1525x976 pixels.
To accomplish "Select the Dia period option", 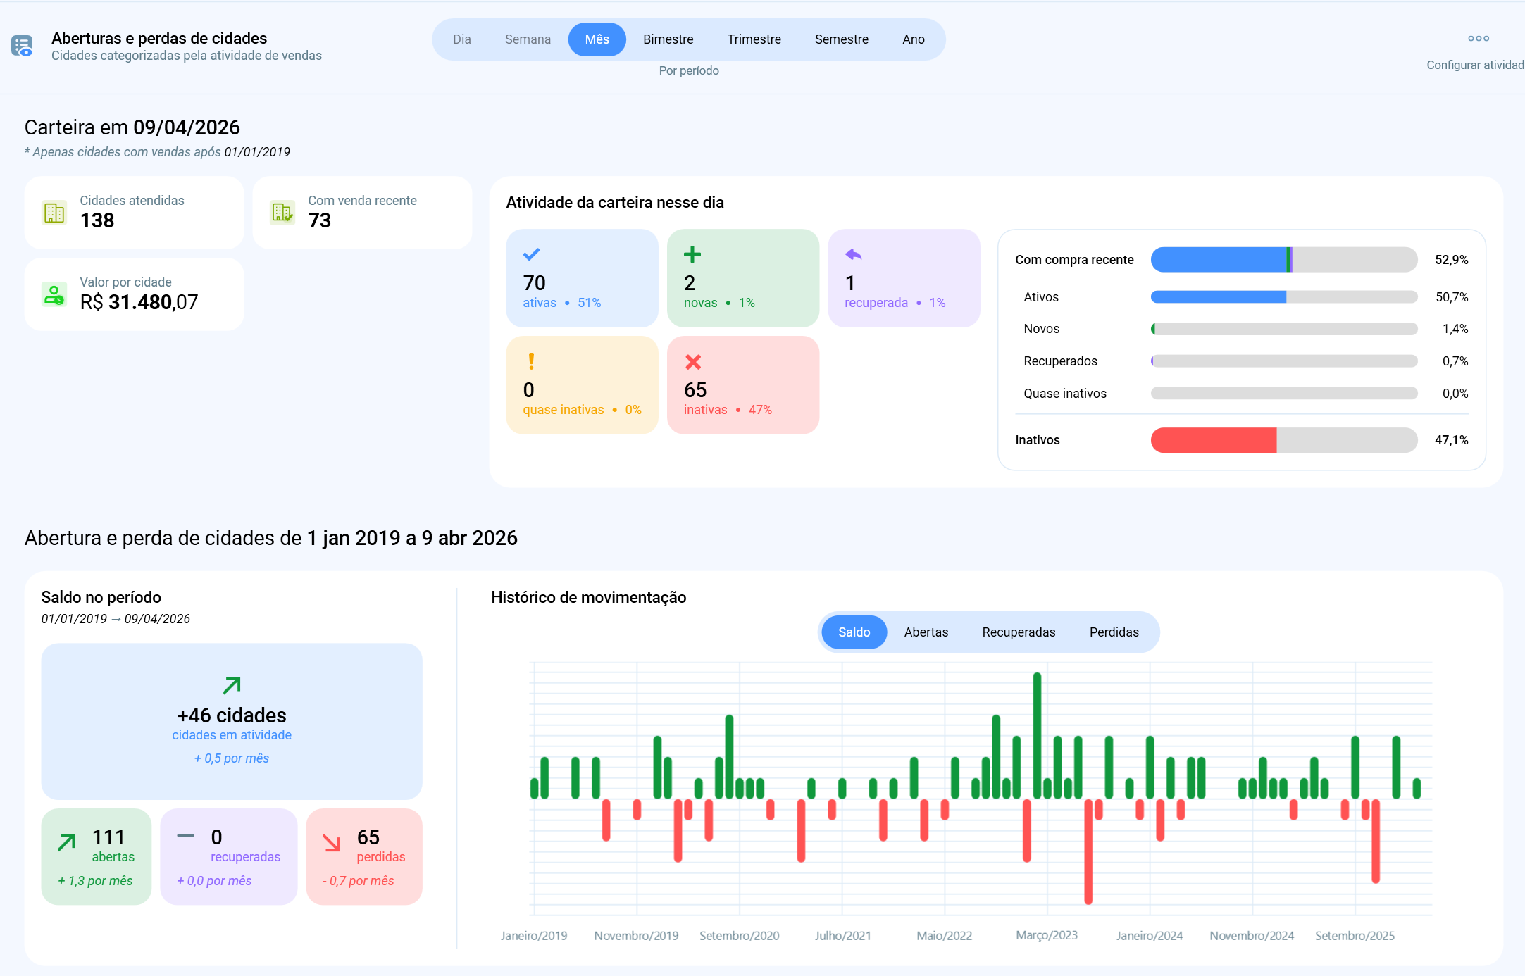I will tap(462, 39).
